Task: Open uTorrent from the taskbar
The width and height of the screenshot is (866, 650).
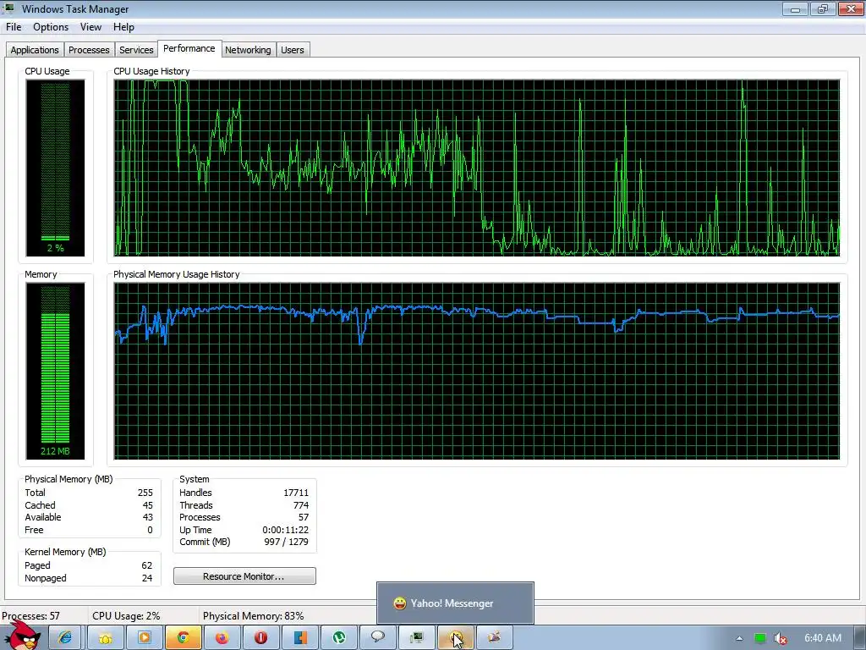Action: pos(338,638)
